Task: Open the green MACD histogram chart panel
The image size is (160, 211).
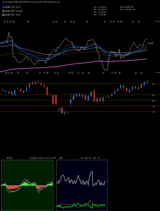Action: (x=27, y=185)
